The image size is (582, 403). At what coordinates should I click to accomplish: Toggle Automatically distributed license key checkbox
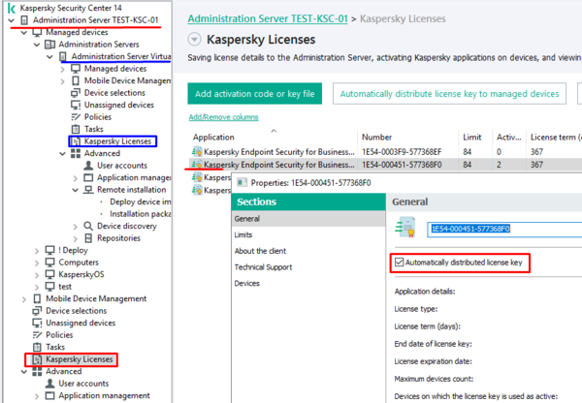point(399,263)
